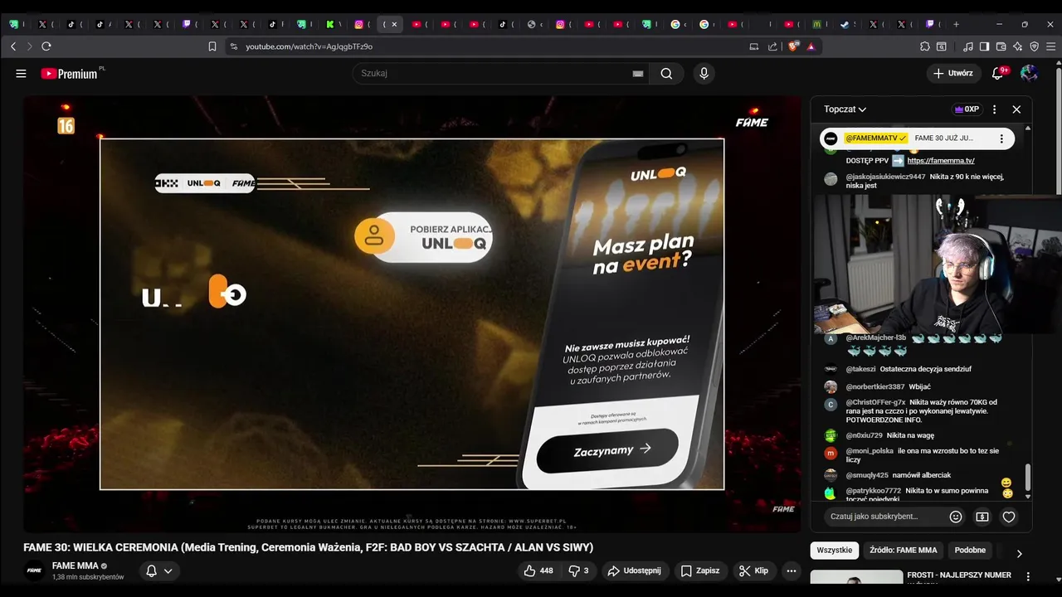Click chat user @moni_polska

[x=870, y=451]
